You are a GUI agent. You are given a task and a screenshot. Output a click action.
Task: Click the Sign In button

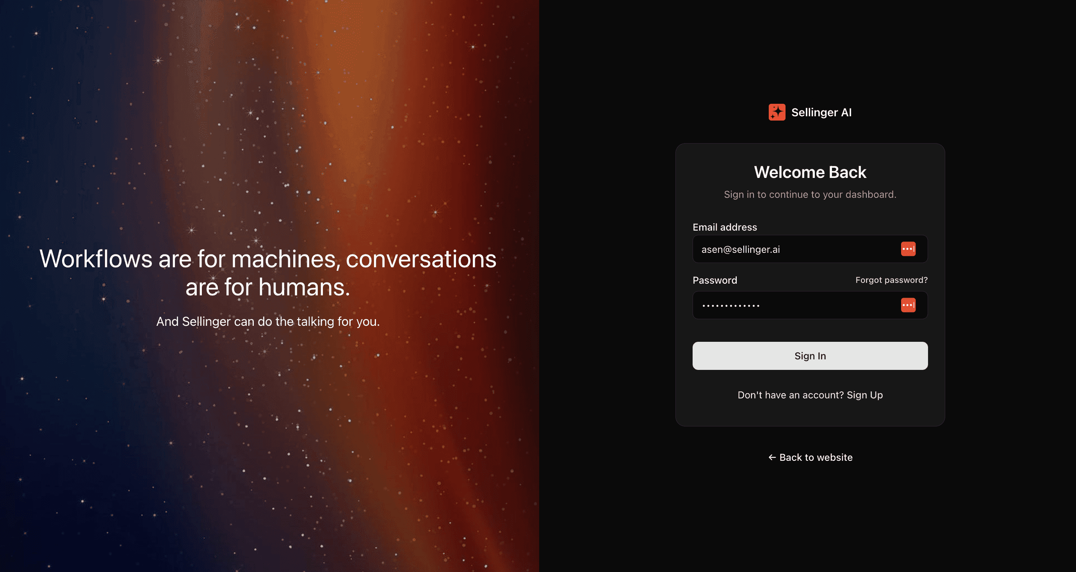click(x=810, y=356)
